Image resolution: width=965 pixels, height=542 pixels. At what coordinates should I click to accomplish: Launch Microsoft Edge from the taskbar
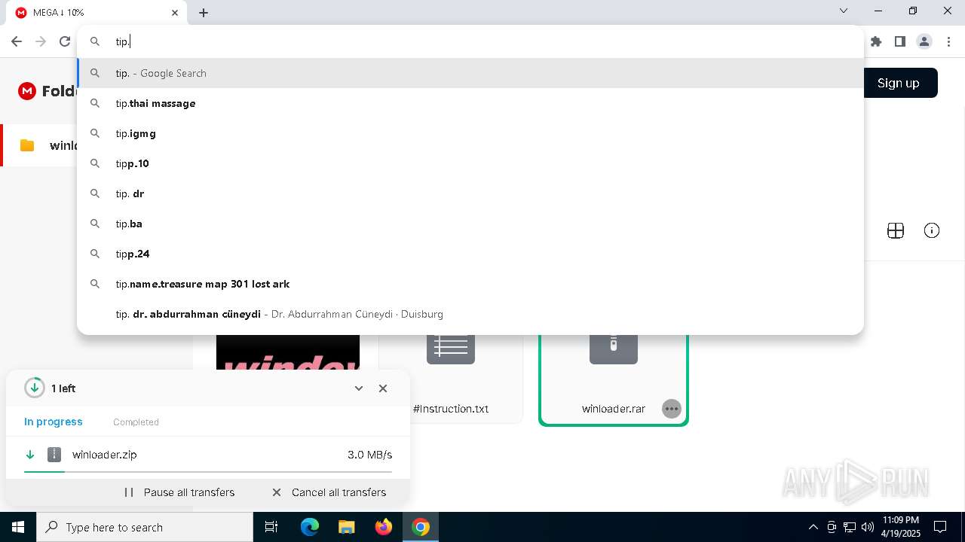(x=310, y=527)
